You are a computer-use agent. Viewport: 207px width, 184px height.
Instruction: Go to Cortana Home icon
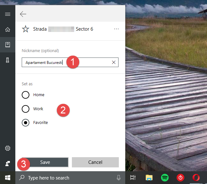(8, 29)
